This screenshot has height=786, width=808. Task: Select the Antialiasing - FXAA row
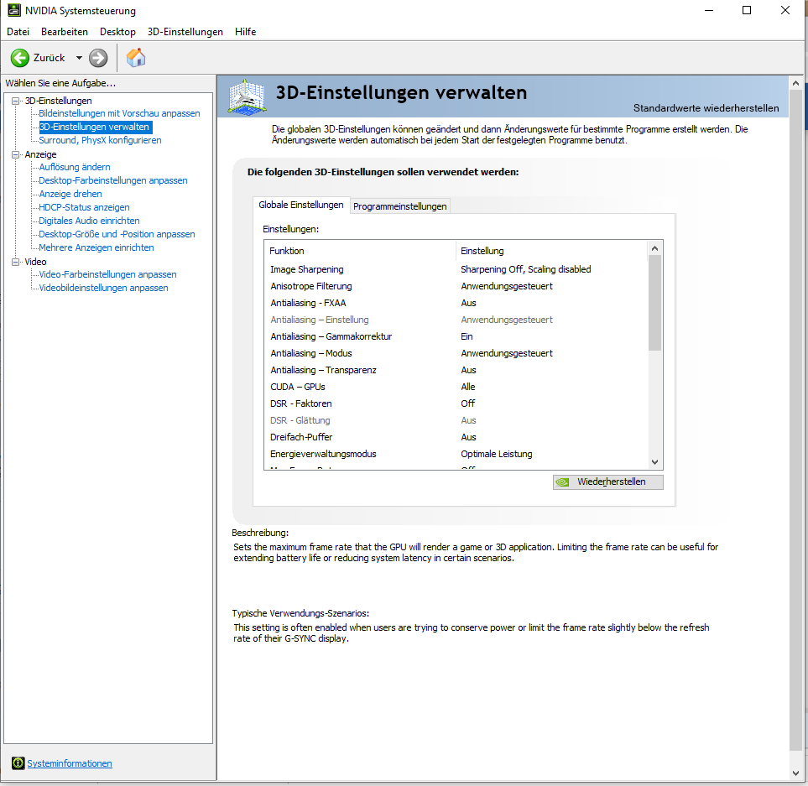tap(457, 303)
